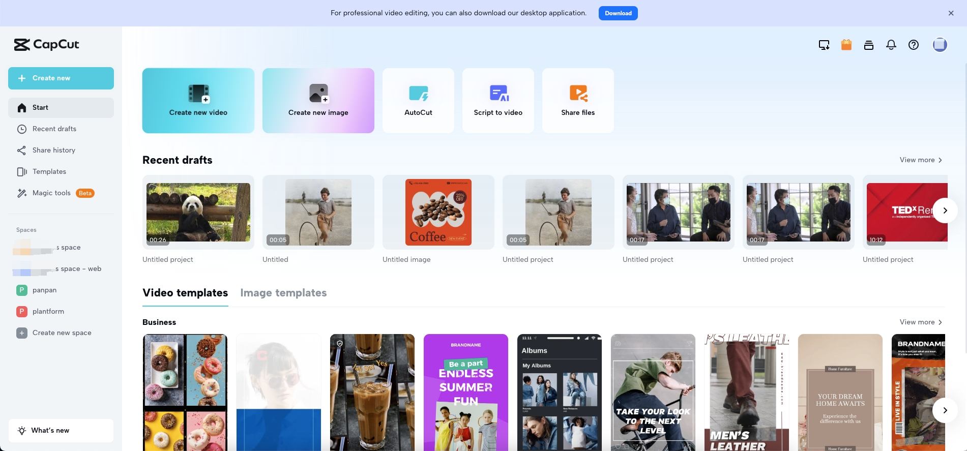Viewport: 967px width, 451px height.
Task: Open the draft named Untitled
Action: [318, 213]
